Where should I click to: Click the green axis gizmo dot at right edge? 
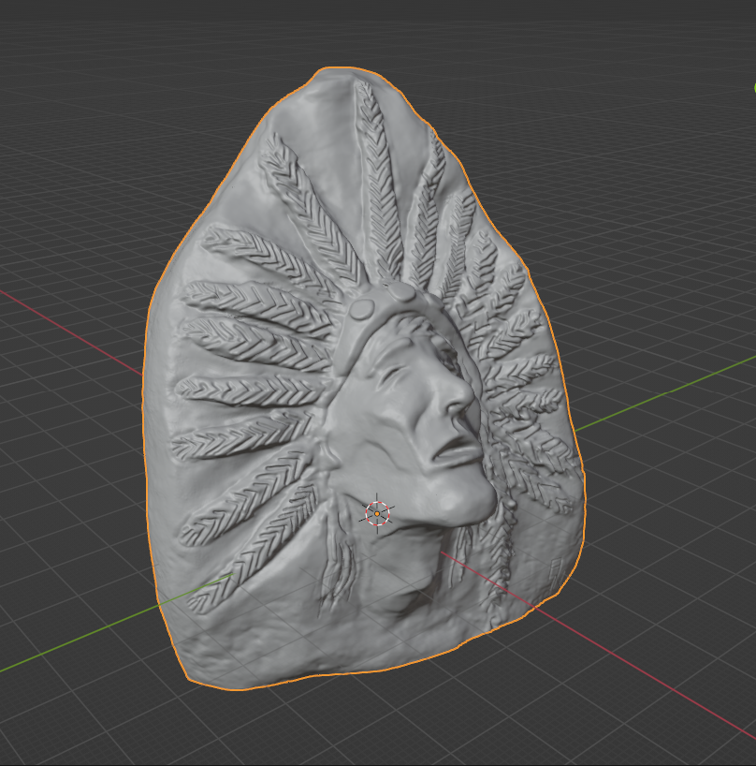753,88
